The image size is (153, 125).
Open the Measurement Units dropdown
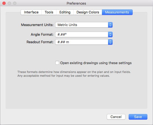[x=84, y=25]
